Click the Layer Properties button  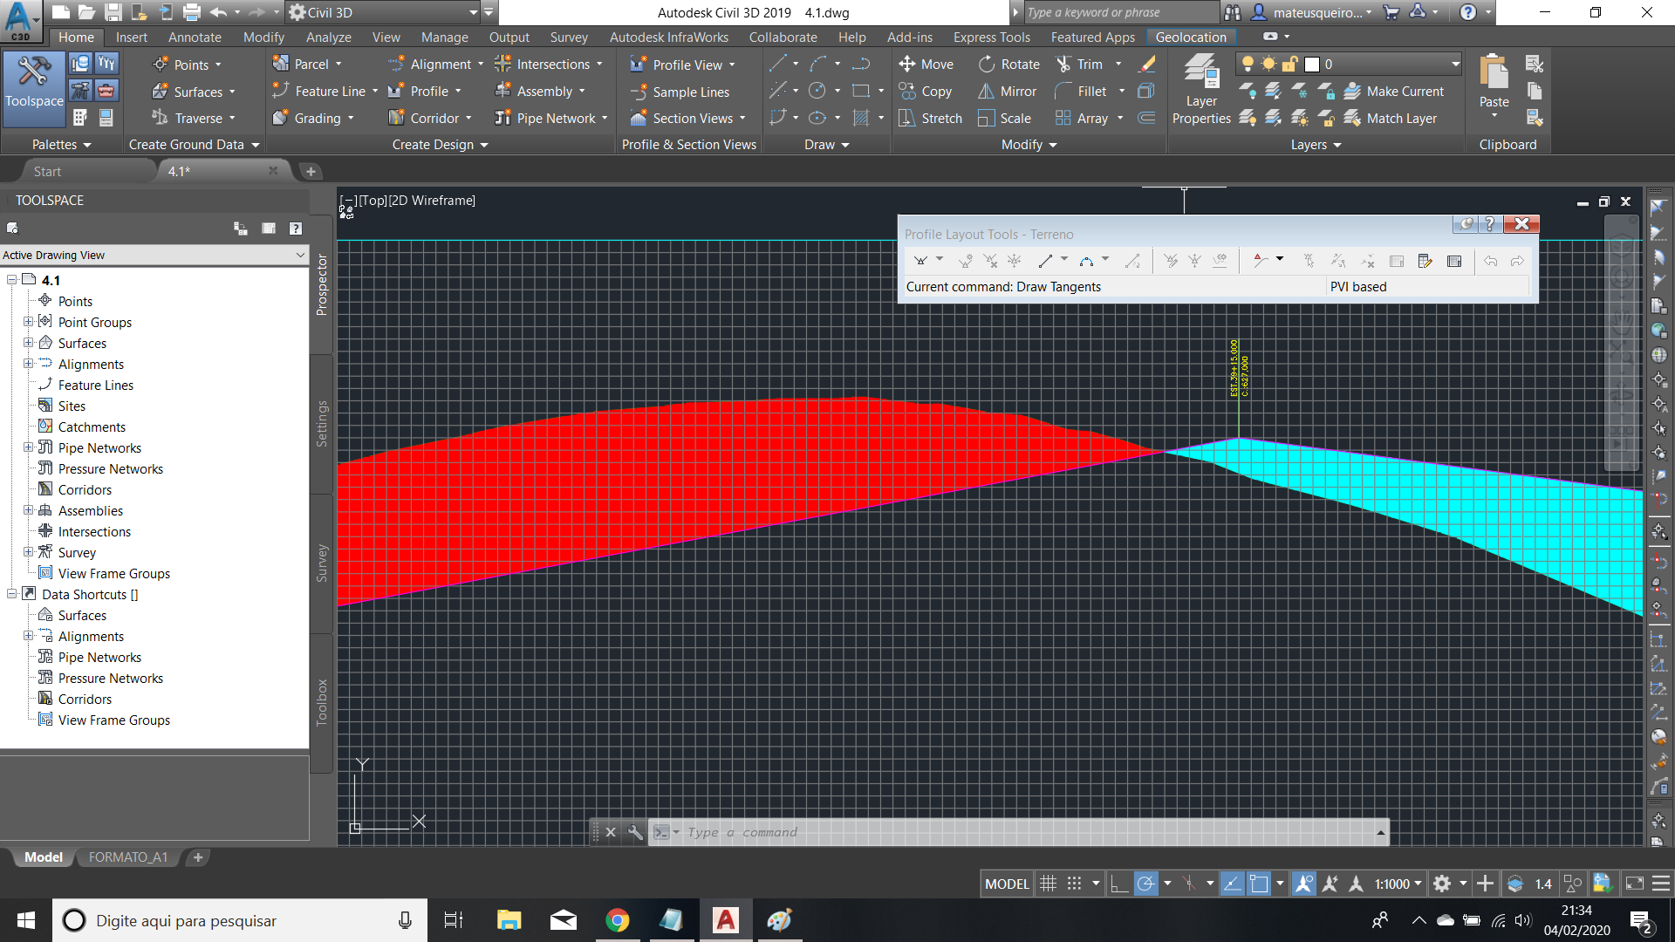pos(1201,85)
